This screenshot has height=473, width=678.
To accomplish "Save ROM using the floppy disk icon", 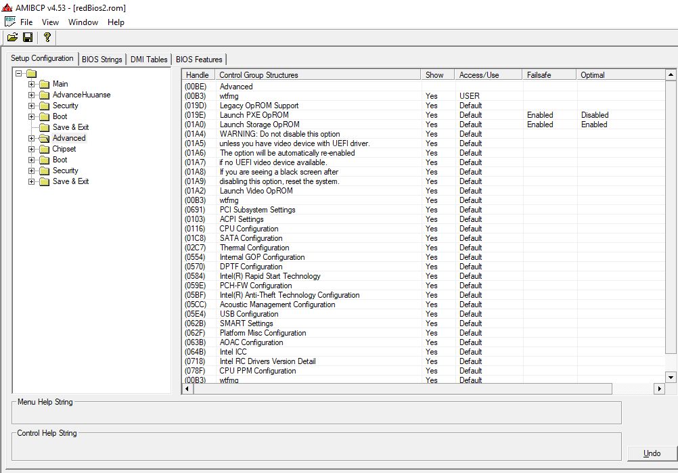I will (x=28, y=38).
